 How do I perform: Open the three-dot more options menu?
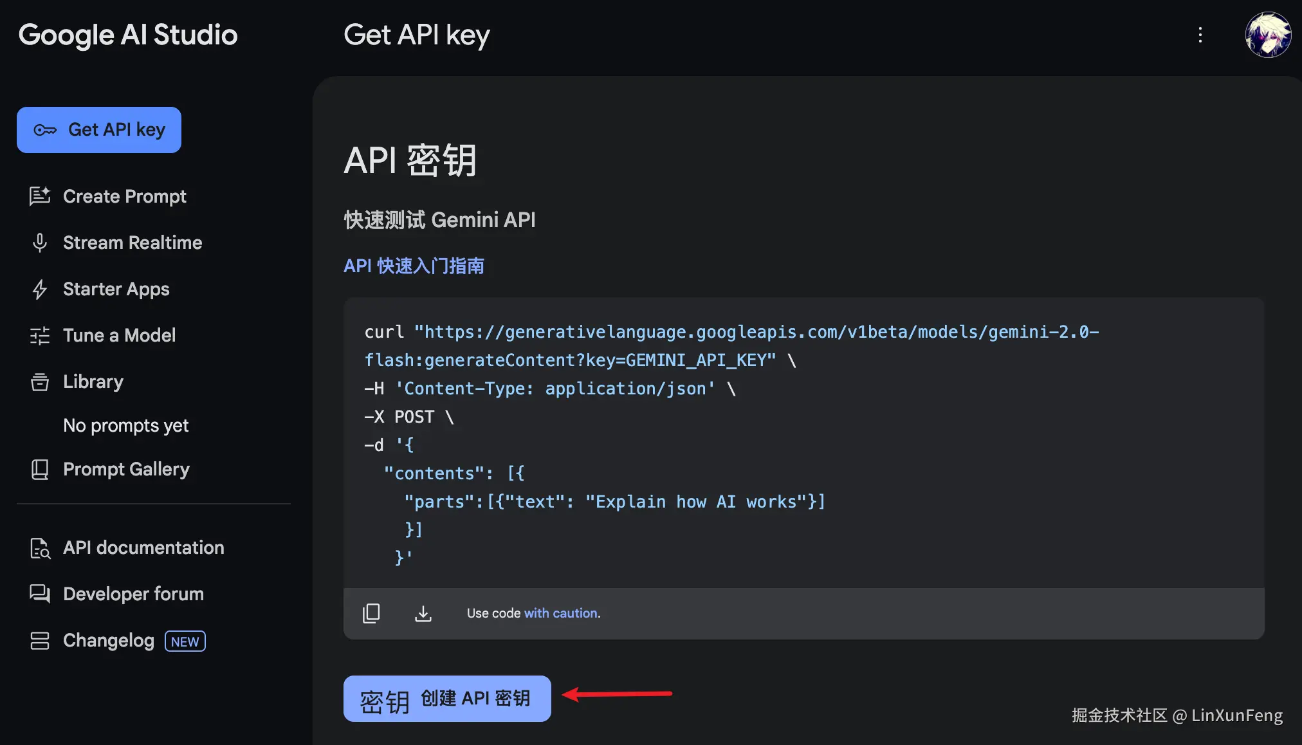point(1200,35)
